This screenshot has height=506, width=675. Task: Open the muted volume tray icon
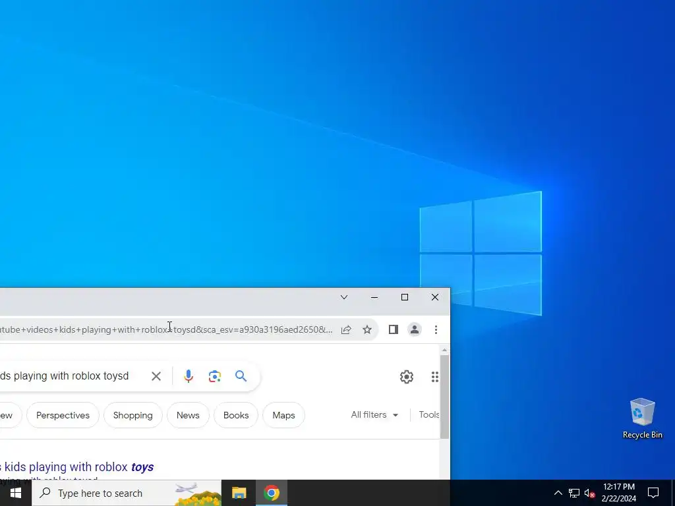589,493
